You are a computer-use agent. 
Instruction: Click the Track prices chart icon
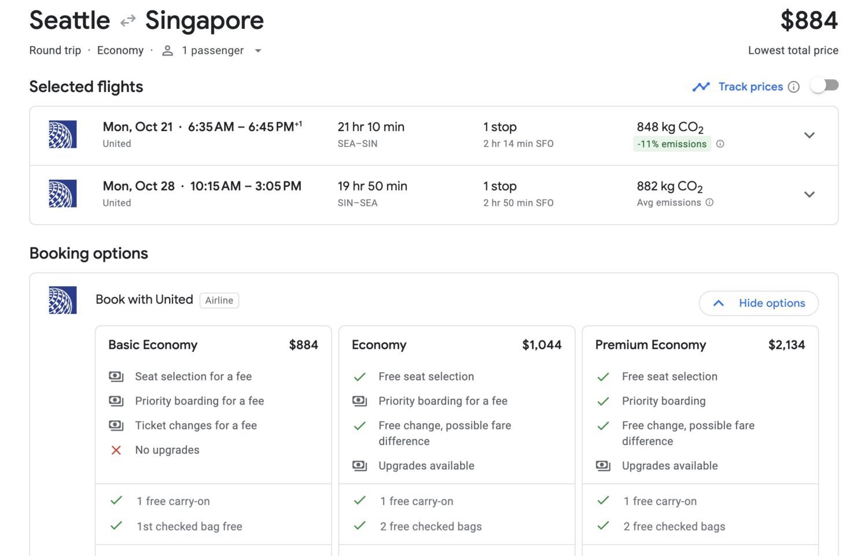click(701, 86)
